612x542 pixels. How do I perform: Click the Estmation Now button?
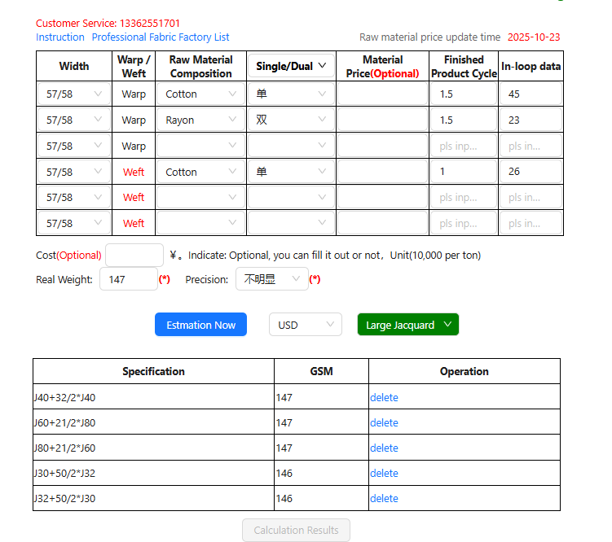(200, 325)
